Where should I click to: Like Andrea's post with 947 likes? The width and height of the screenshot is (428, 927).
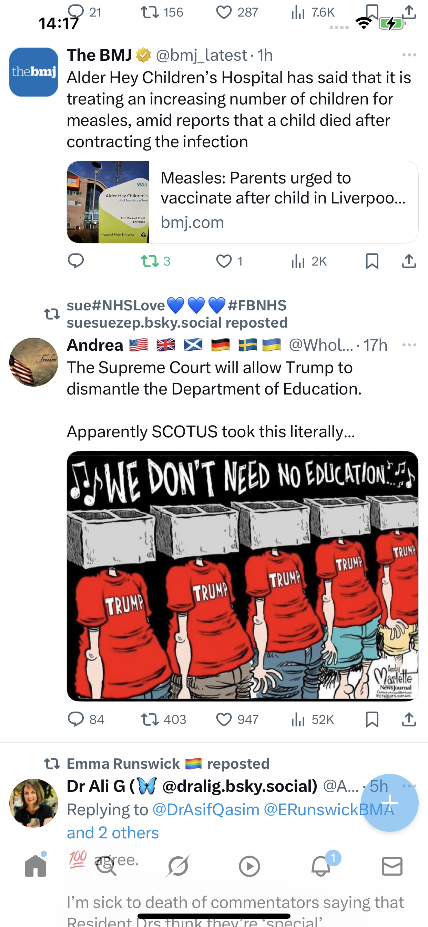237,719
